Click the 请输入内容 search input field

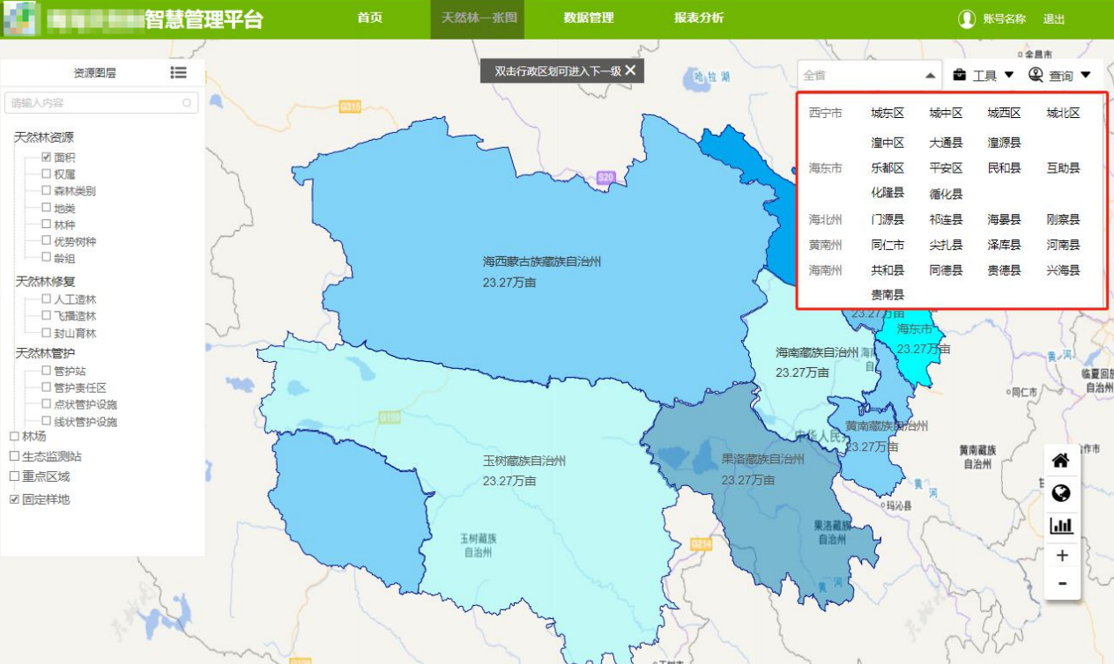coord(95,103)
